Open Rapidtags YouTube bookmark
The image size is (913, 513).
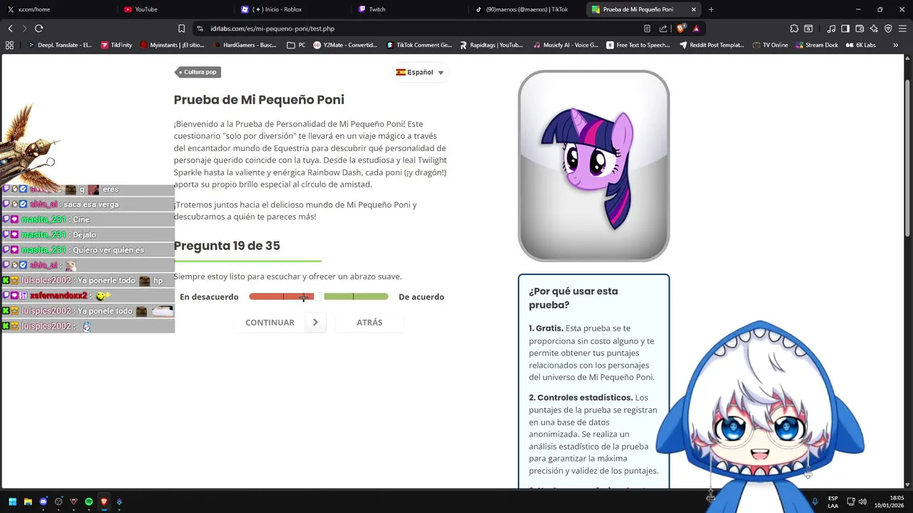[x=491, y=45]
